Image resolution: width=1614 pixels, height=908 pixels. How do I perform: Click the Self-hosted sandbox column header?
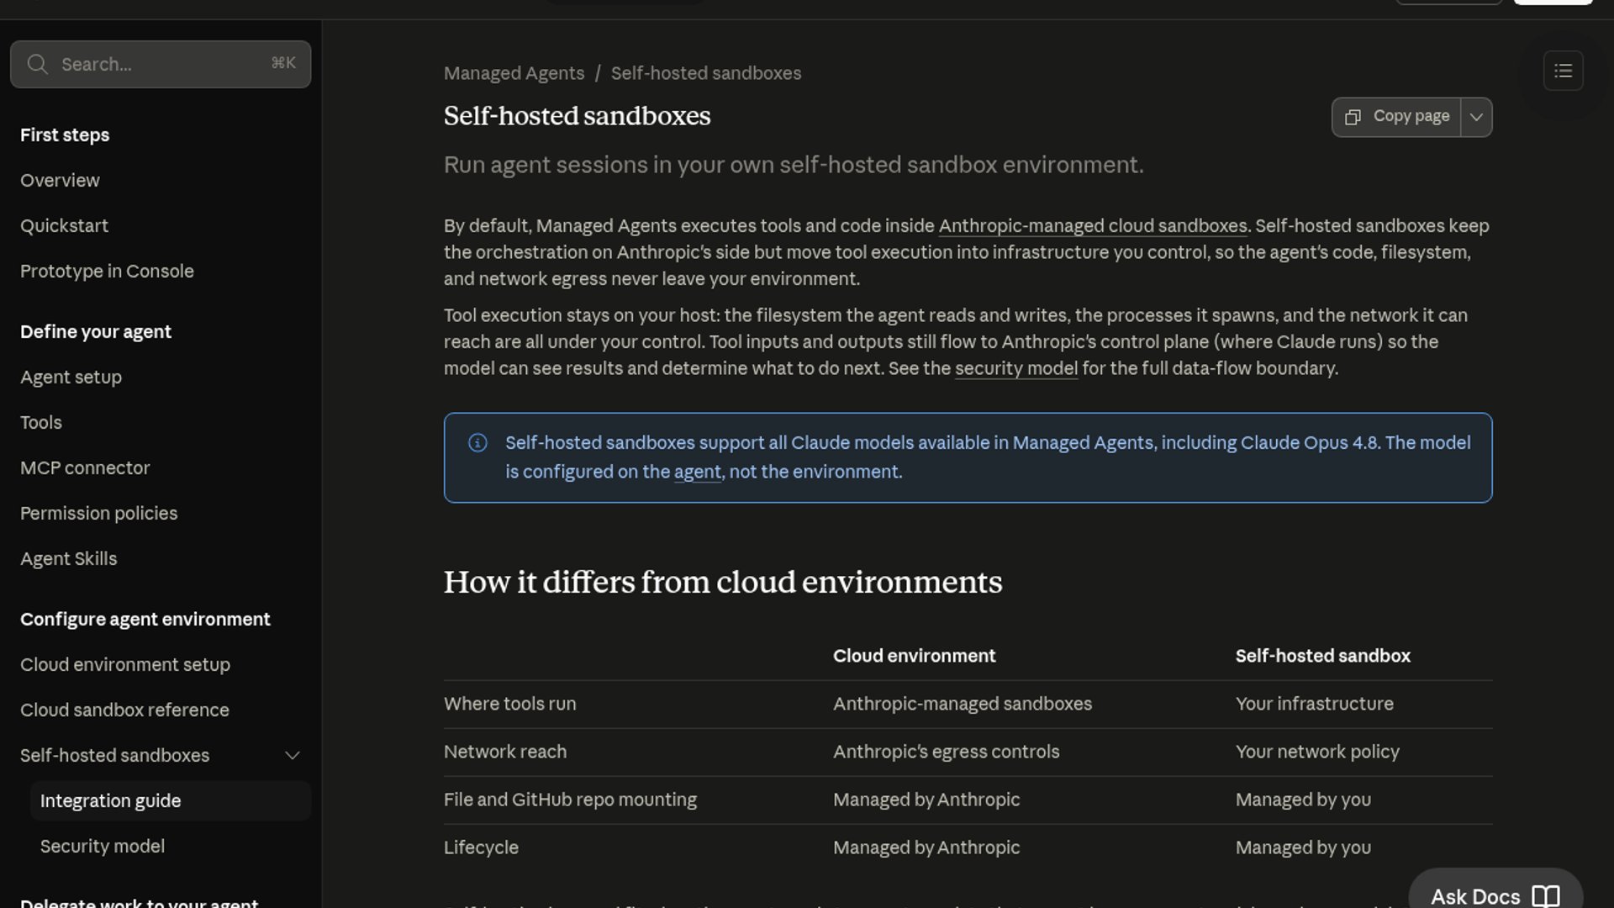(1322, 656)
